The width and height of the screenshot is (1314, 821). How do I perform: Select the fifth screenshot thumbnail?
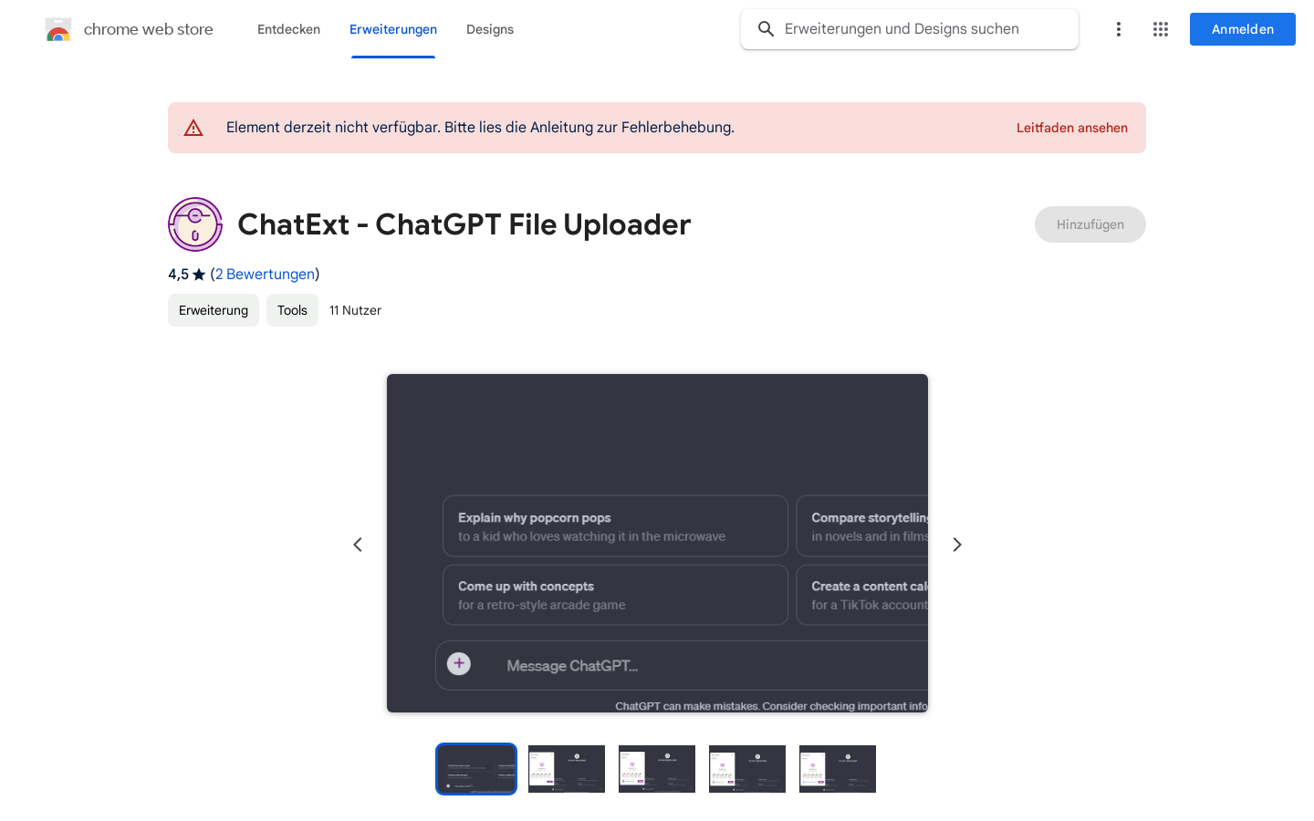click(x=838, y=769)
